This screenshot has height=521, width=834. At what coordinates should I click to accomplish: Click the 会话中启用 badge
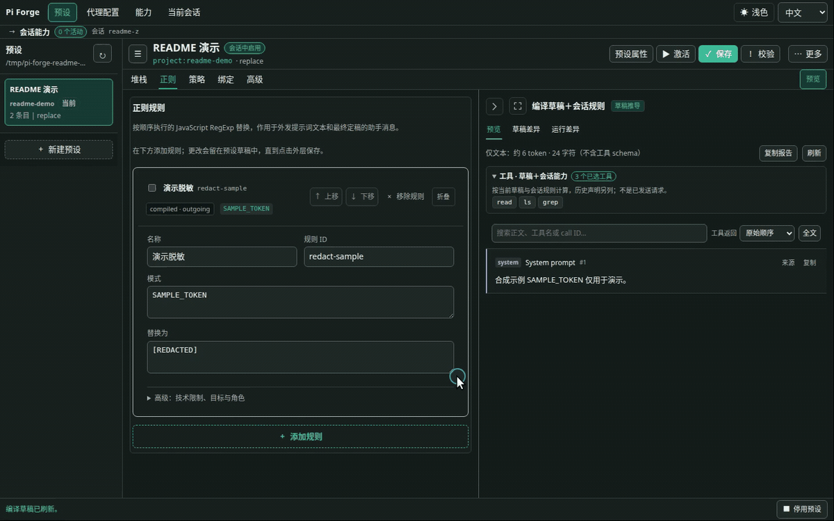[x=245, y=48]
